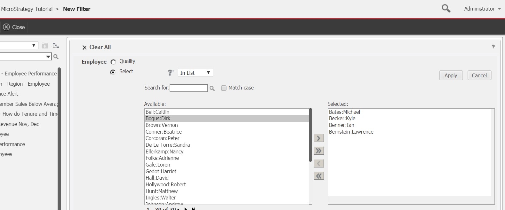The width and height of the screenshot is (505, 210).
Task: Click the global search magnifier icon
Action: point(446,9)
